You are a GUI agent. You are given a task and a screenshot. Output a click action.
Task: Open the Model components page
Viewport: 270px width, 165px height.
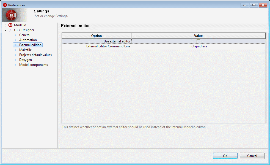34,65
